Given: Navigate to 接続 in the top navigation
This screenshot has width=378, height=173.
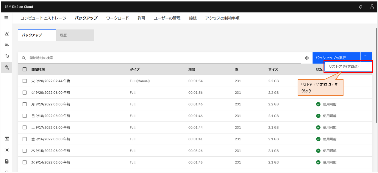Looking at the screenshot, I should [193, 18].
